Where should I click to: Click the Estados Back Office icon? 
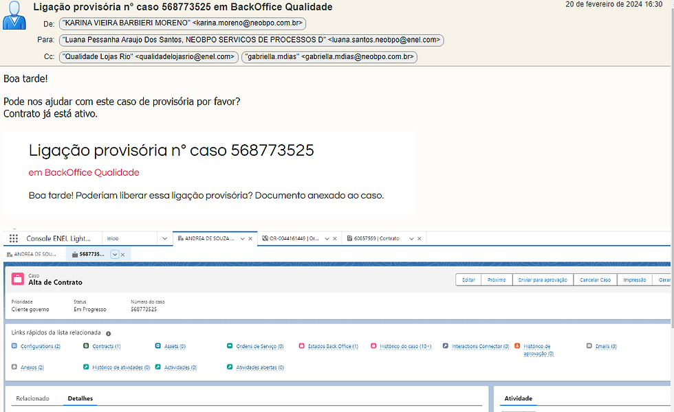[301, 346]
